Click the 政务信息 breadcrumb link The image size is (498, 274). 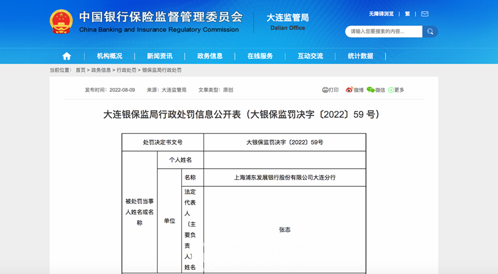pos(101,70)
